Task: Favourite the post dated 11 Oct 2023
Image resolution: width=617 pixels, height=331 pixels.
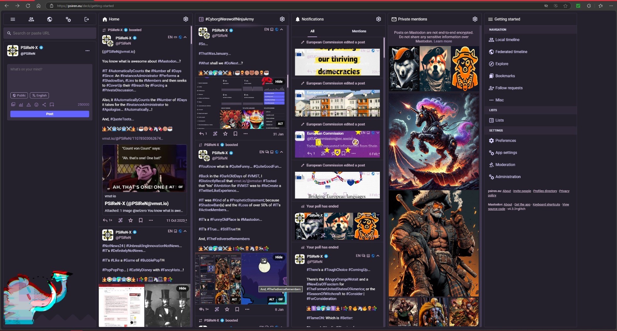Action: [x=131, y=220]
